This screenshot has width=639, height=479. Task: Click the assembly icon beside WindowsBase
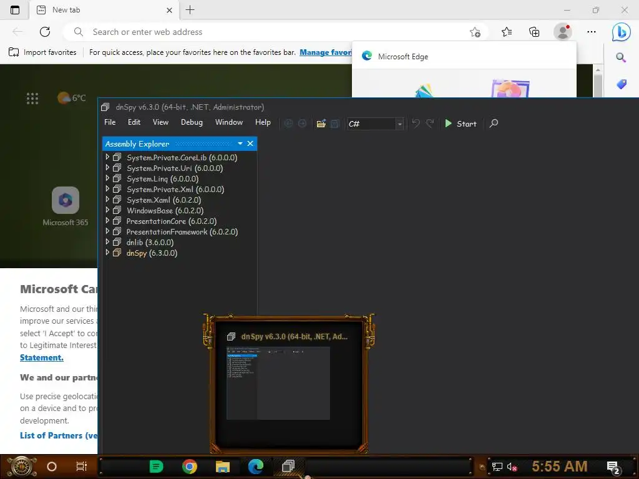click(117, 210)
